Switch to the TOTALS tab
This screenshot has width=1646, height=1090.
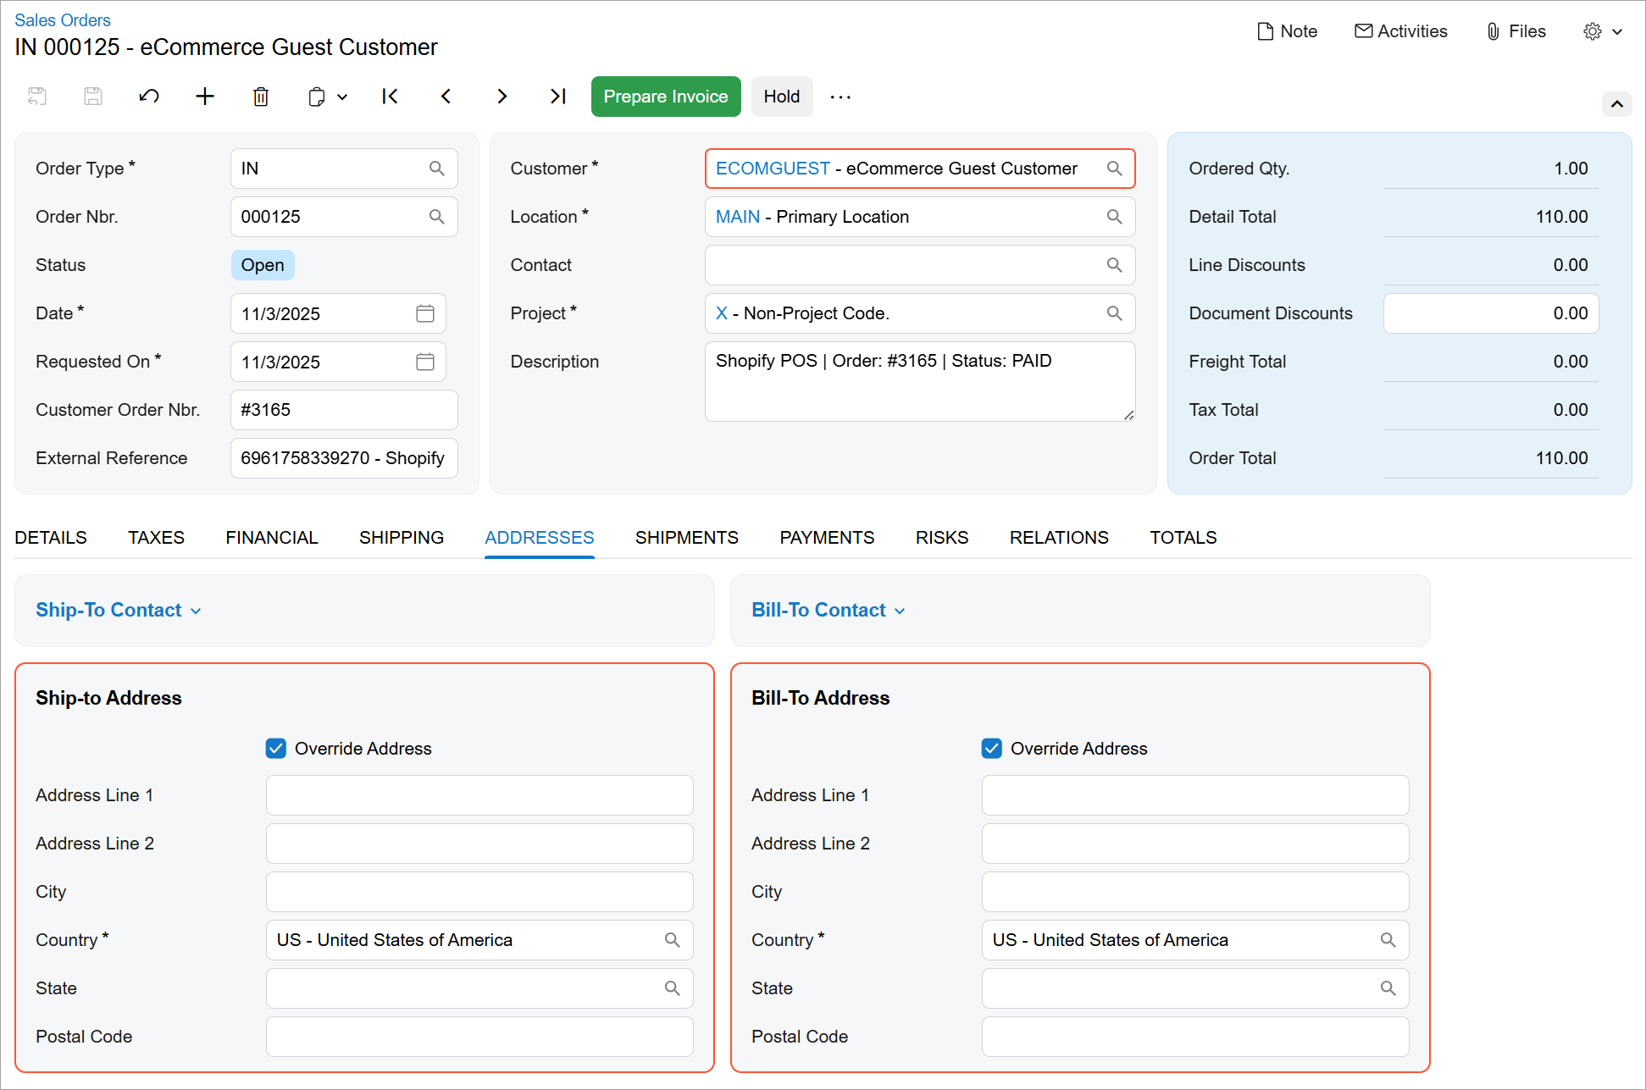pyautogui.click(x=1183, y=538)
